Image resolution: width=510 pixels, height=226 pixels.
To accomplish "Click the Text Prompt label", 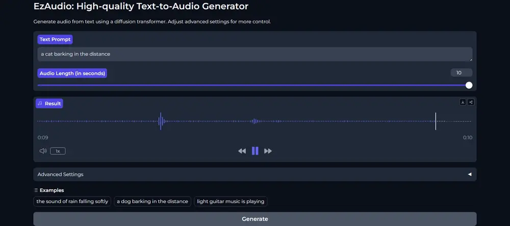I will pyautogui.click(x=55, y=39).
